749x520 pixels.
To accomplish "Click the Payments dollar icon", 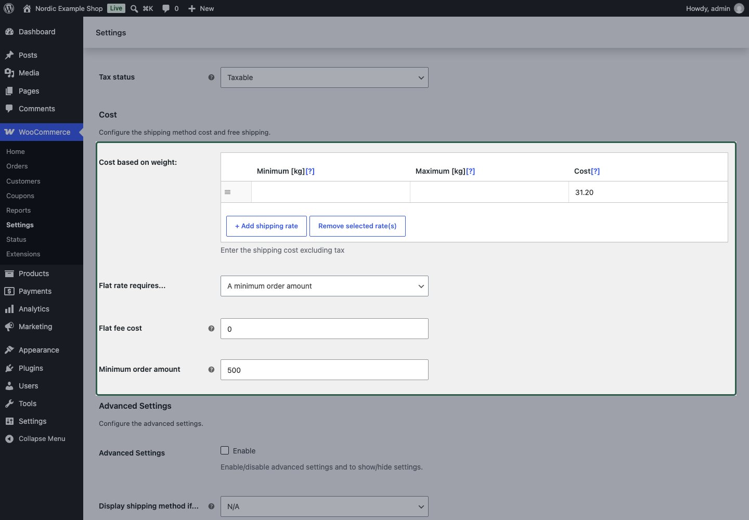I will [x=9, y=291].
